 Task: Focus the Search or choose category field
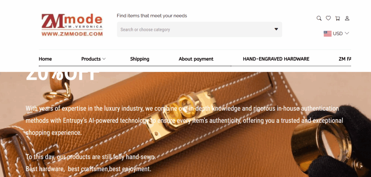click(x=200, y=30)
